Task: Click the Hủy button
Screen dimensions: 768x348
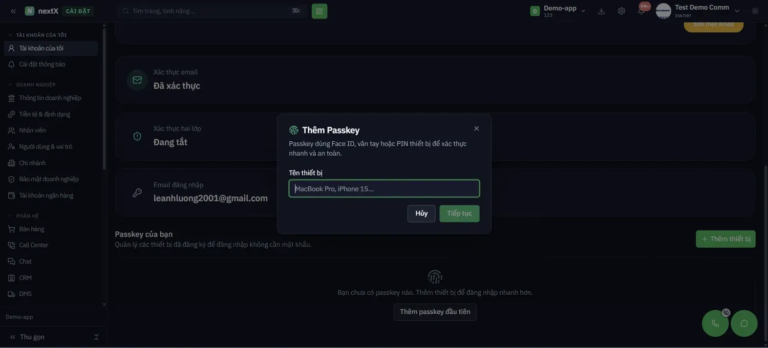Action: click(421, 213)
